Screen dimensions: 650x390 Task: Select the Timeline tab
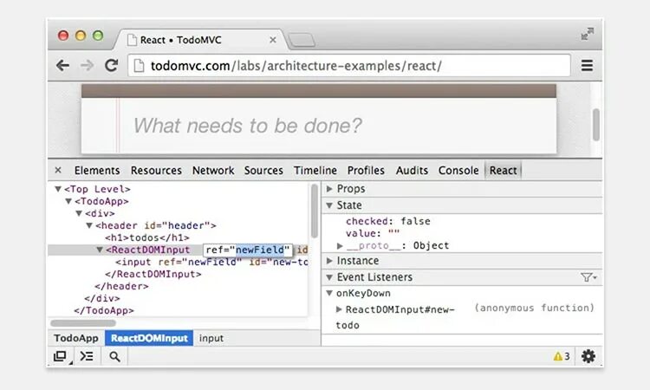[x=315, y=171]
